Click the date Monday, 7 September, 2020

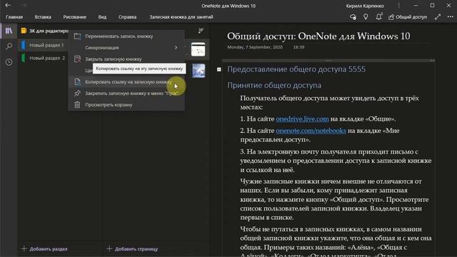pyautogui.click(x=255, y=47)
